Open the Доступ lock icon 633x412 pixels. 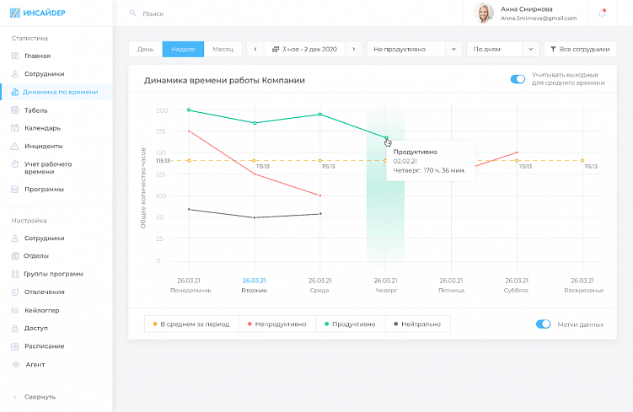point(15,328)
